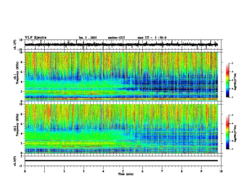Click the time axis tick label "1"
Screen dimensions: 249x192
[44, 171]
